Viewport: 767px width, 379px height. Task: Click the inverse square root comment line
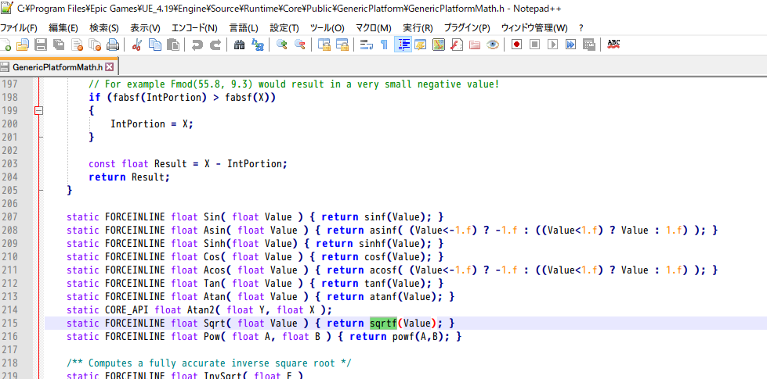[209, 363]
